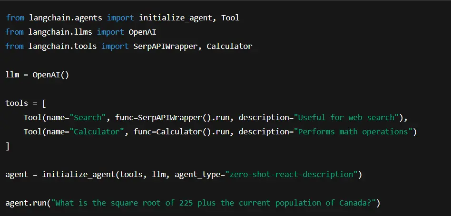Click 'agent.run' on the last code line
This screenshot has height=216, width=451.
point(26,203)
